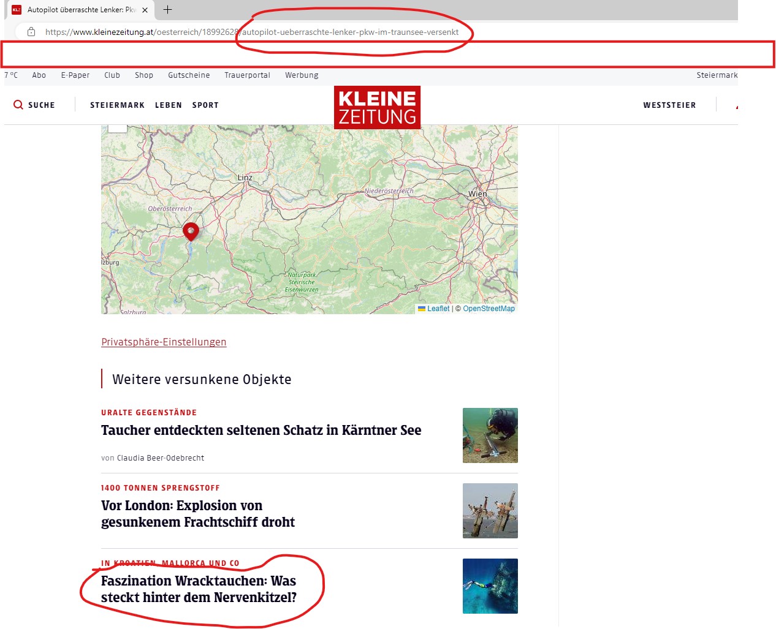
Task: Click the OpenStreetMap attribution link
Action: [489, 309]
